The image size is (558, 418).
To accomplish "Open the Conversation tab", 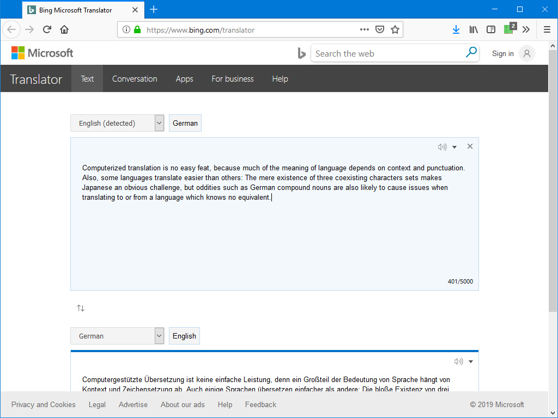I will [135, 78].
